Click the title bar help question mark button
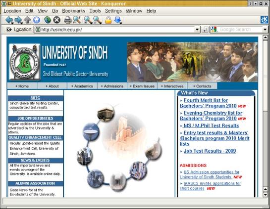This screenshot has width=270, height=209. pyautogui.click(x=251, y=3)
